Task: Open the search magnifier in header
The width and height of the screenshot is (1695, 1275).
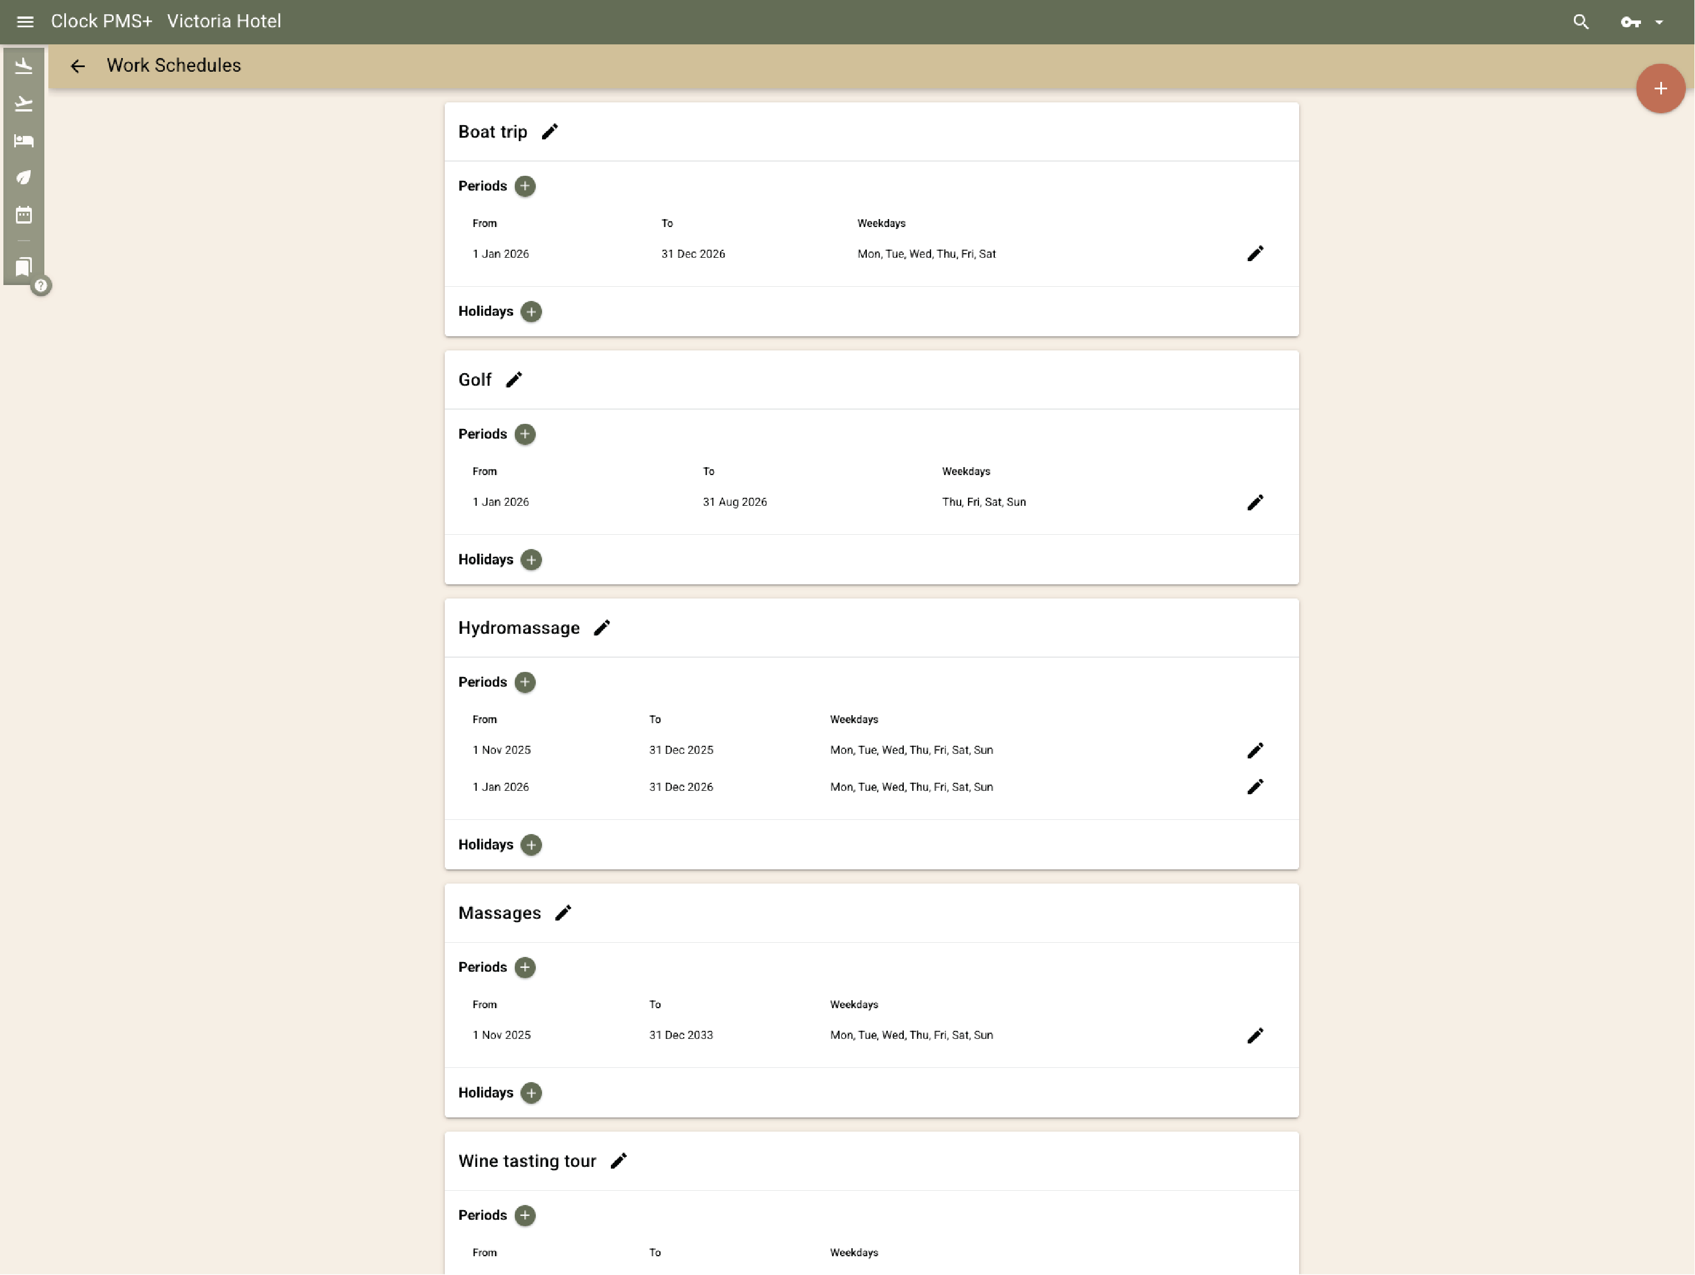Action: coord(1580,22)
